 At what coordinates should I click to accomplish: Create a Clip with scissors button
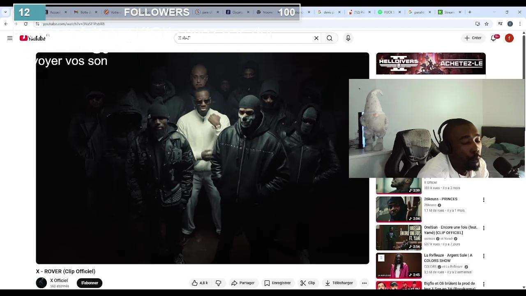[x=307, y=283]
